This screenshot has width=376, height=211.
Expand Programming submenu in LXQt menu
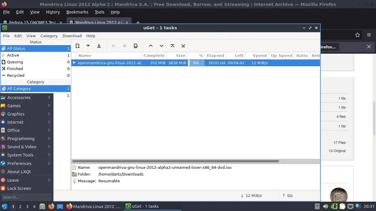[27, 139]
